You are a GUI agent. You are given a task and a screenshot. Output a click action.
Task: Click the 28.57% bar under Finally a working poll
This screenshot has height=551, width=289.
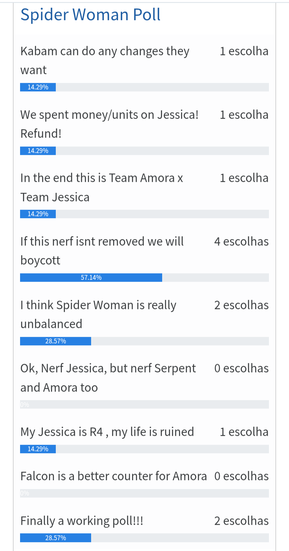click(x=55, y=538)
